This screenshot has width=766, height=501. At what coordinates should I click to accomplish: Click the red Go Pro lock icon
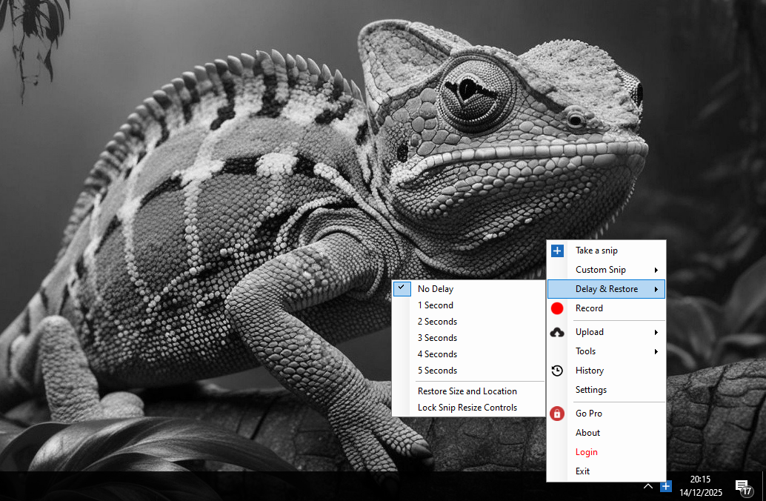click(x=558, y=414)
